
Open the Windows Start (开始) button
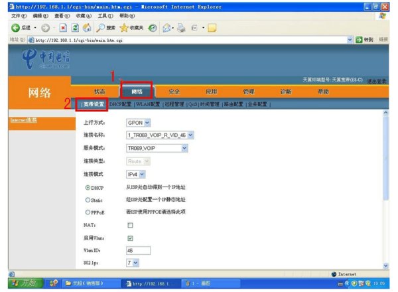click(x=26, y=283)
